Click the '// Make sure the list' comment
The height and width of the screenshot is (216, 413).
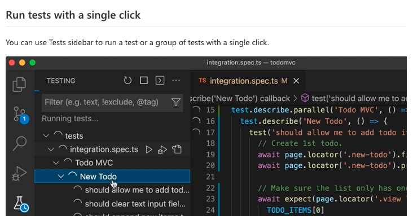[332, 188]
